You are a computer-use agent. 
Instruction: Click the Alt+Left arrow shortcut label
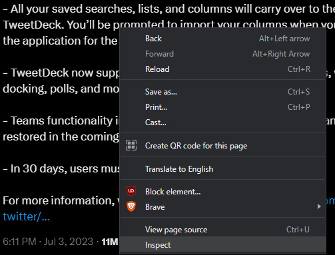point(284,39)
